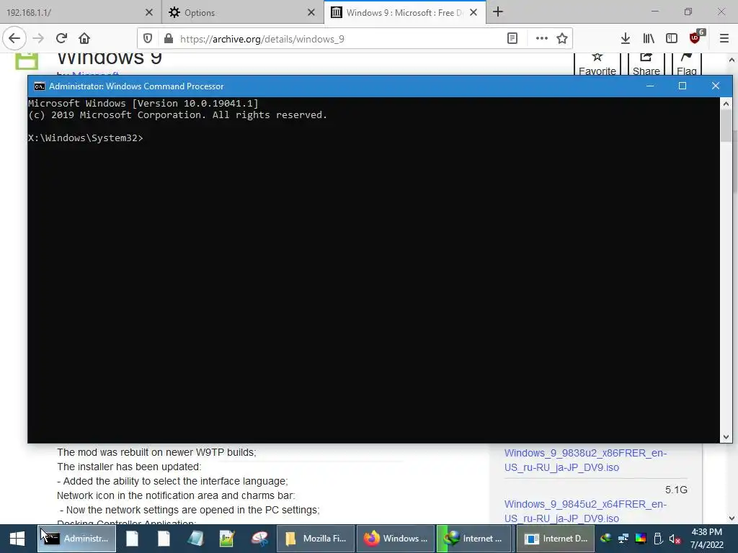Click the browser page scroll down arrow
The image size is (738, 553).
click(x=732, y=518)
